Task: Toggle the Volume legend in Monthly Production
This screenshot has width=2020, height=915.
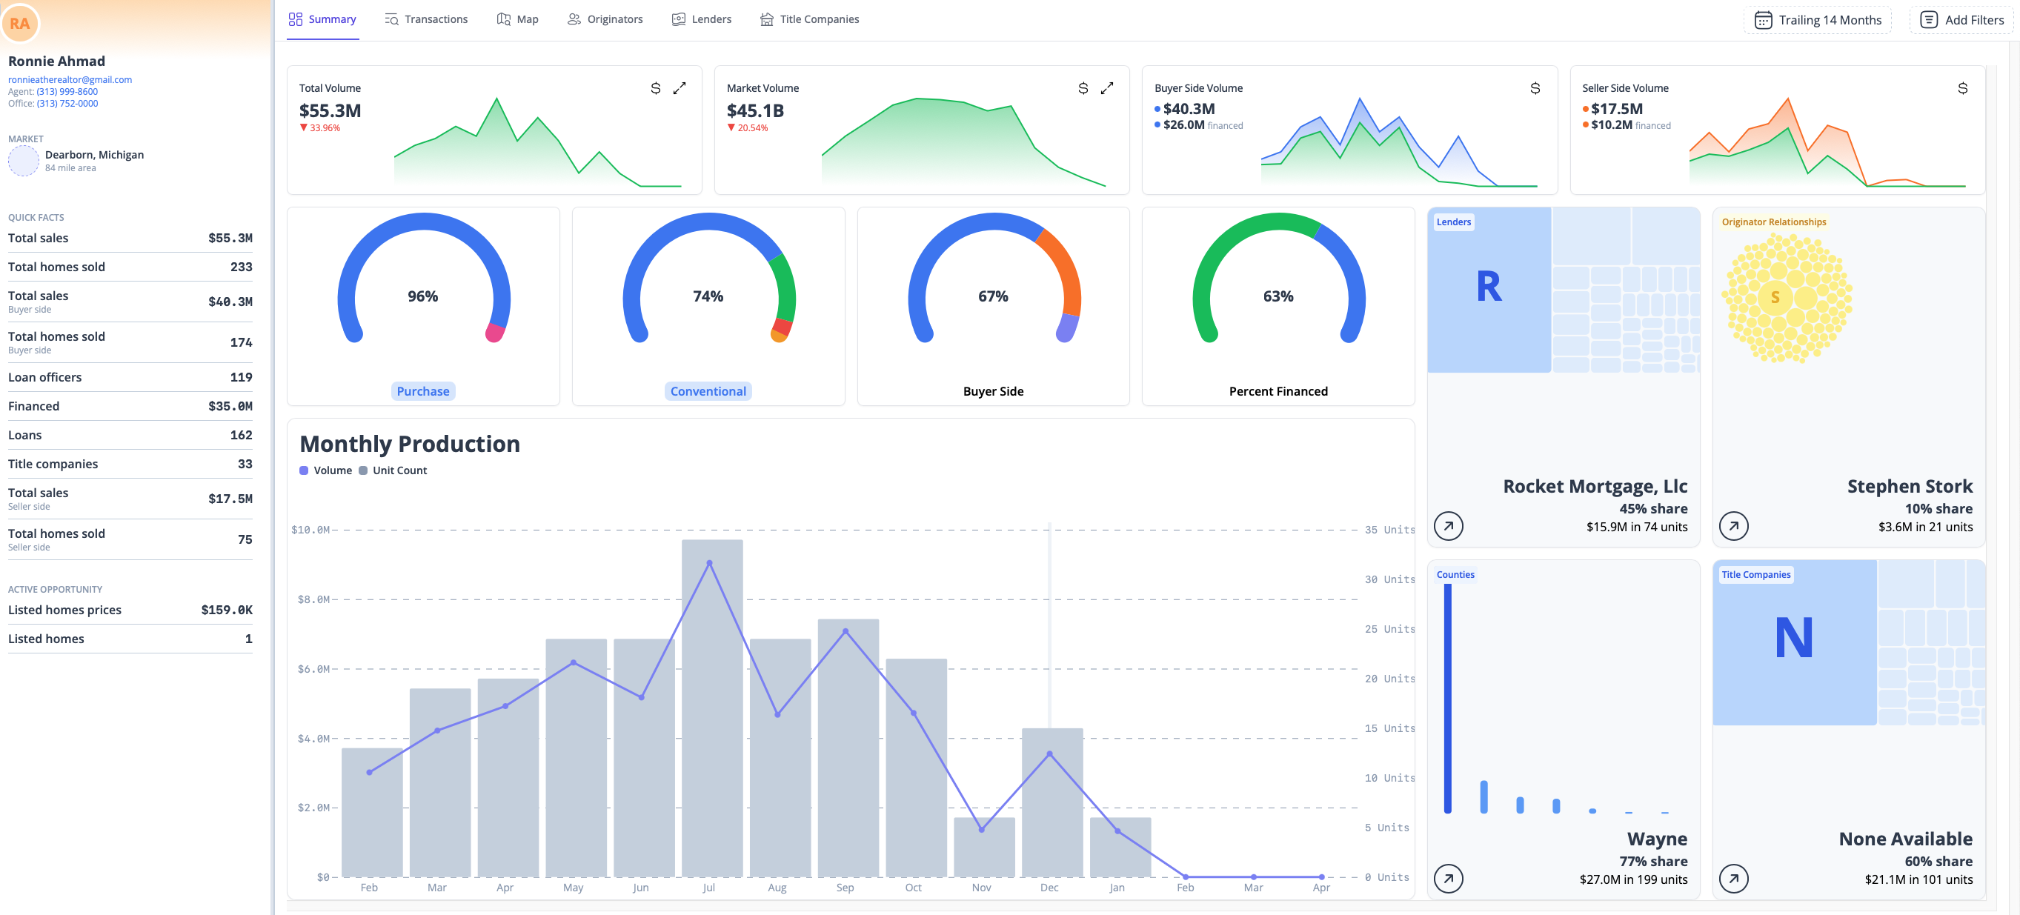Action: [325, 470]
